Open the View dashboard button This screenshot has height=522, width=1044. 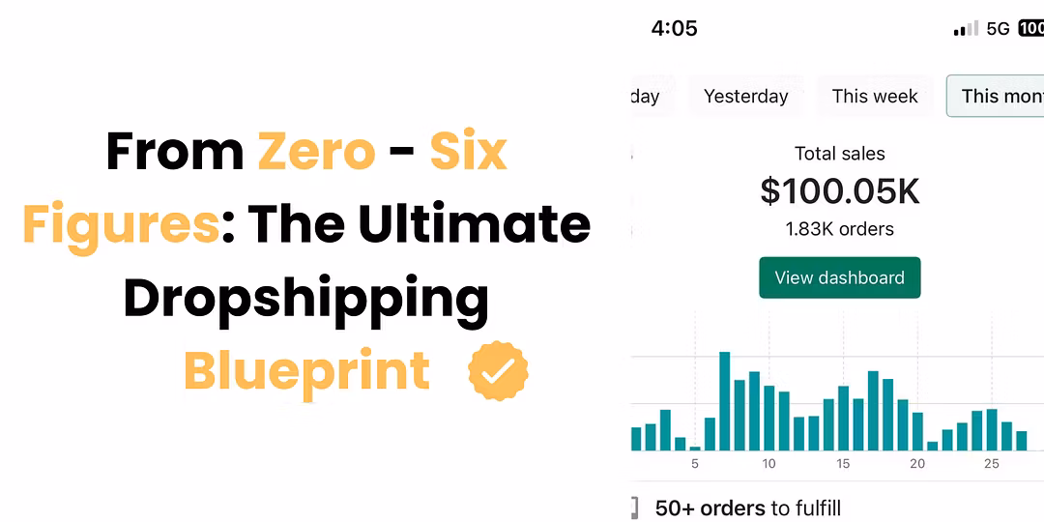[x=840, y=277]
